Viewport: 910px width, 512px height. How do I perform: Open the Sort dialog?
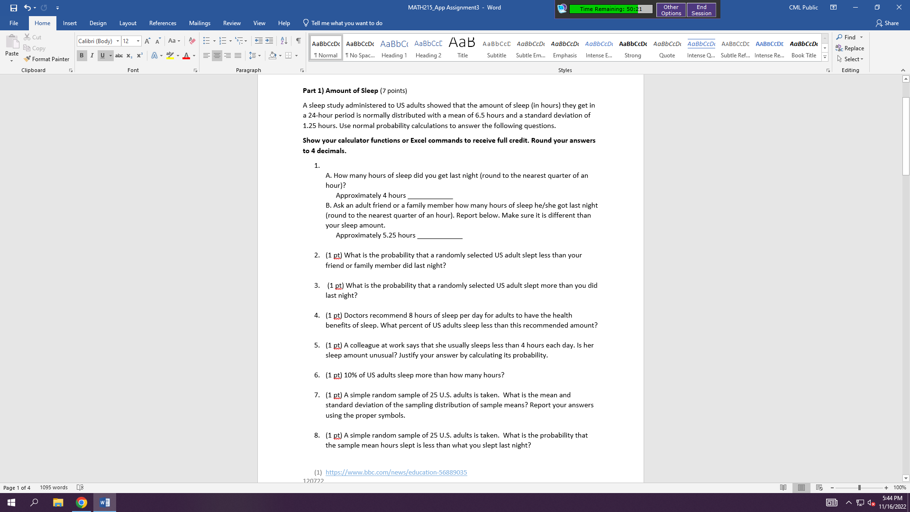(283, 41)
